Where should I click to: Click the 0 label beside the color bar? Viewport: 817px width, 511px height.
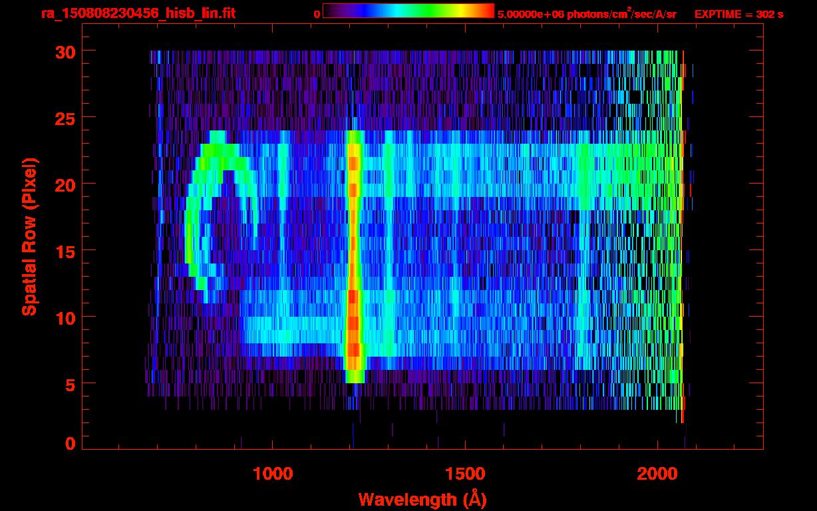(x=317, y=14)
